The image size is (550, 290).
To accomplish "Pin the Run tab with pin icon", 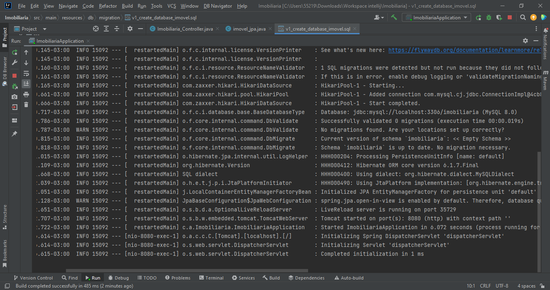I will click(x=14, y=133).
